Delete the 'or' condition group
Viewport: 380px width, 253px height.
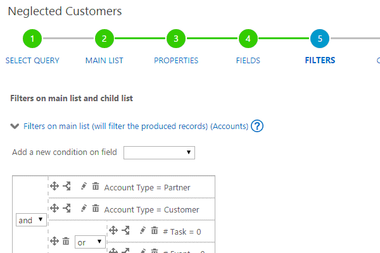(x=66, y=241)
